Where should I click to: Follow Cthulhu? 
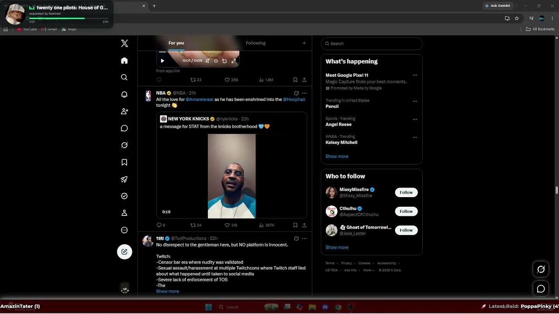pyautogui.click(x=406, y=211)
